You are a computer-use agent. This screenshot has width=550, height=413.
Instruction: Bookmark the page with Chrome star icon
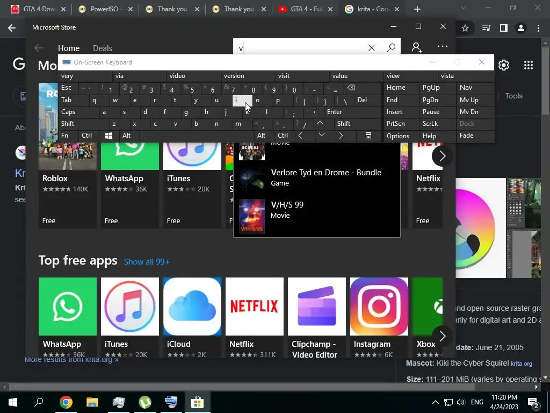click(465, 28)
